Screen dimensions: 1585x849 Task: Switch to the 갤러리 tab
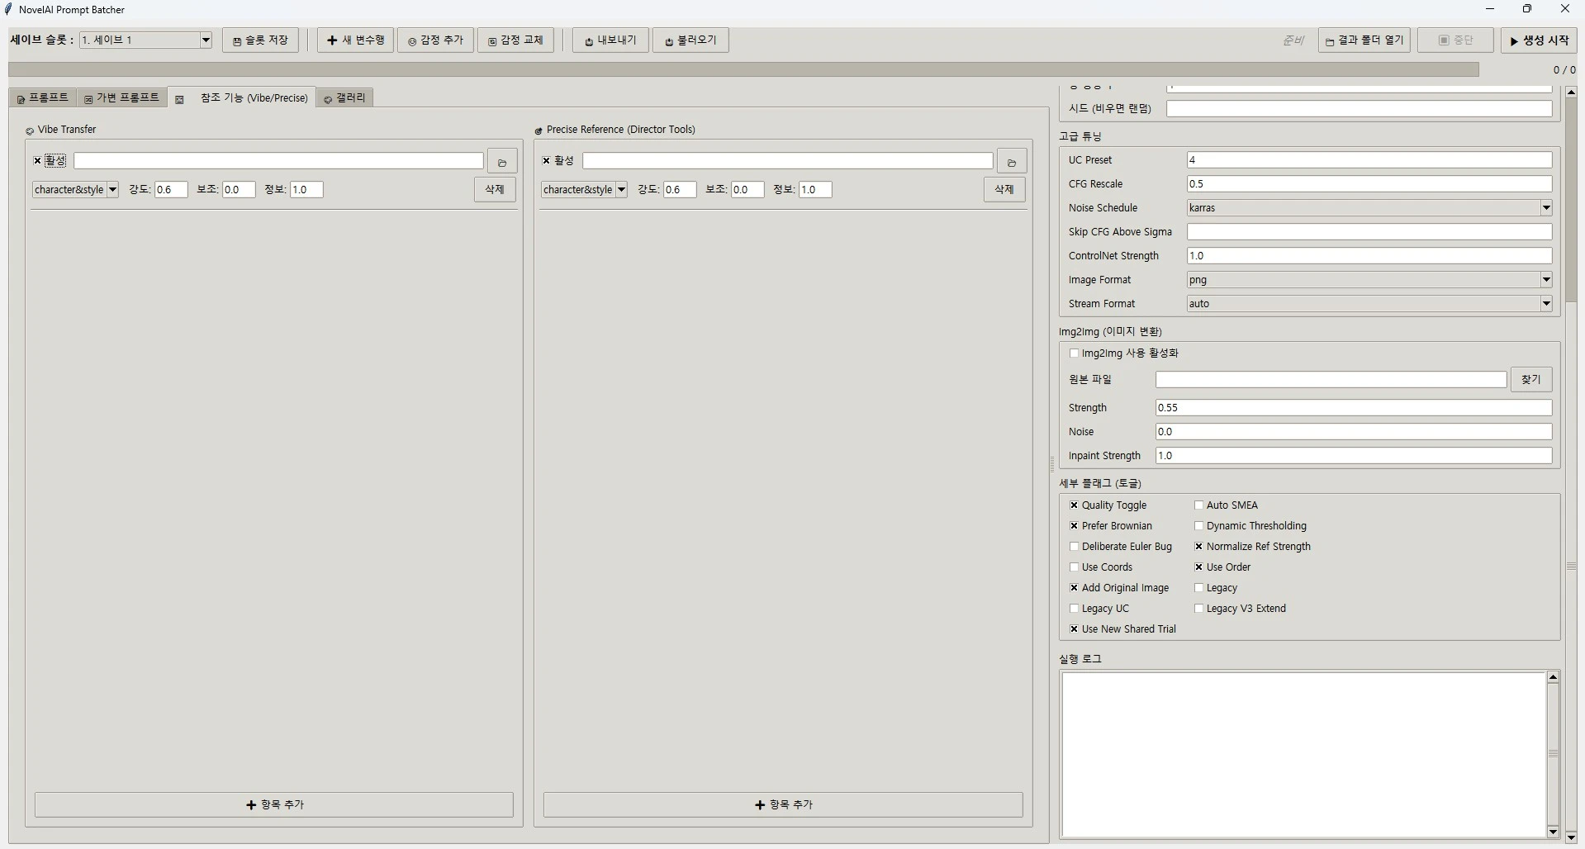pos(344,97)
